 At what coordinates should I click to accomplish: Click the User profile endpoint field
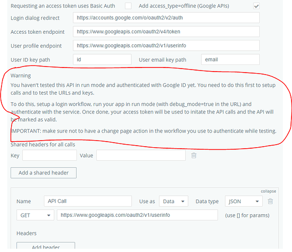166,45
